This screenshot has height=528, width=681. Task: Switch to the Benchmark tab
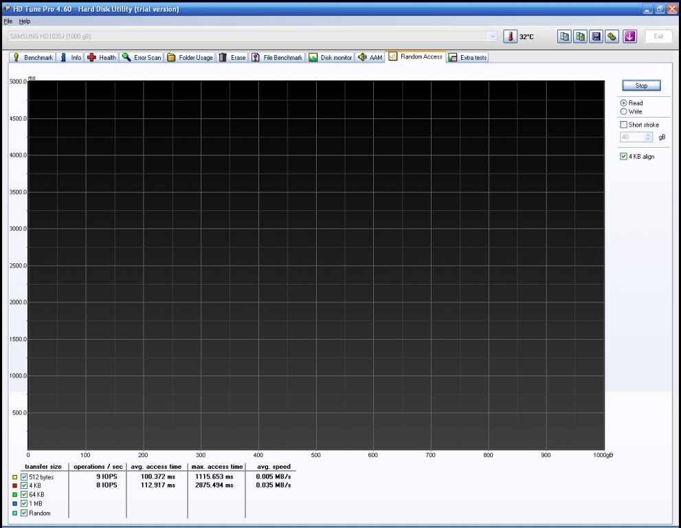point(32,57)
